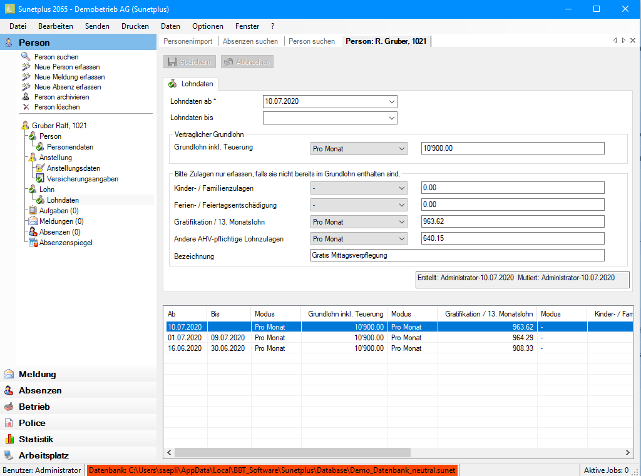Open the Lohndaten ab date dropdown
Viewport: 641px width, 476px height.
pos(391,101)
